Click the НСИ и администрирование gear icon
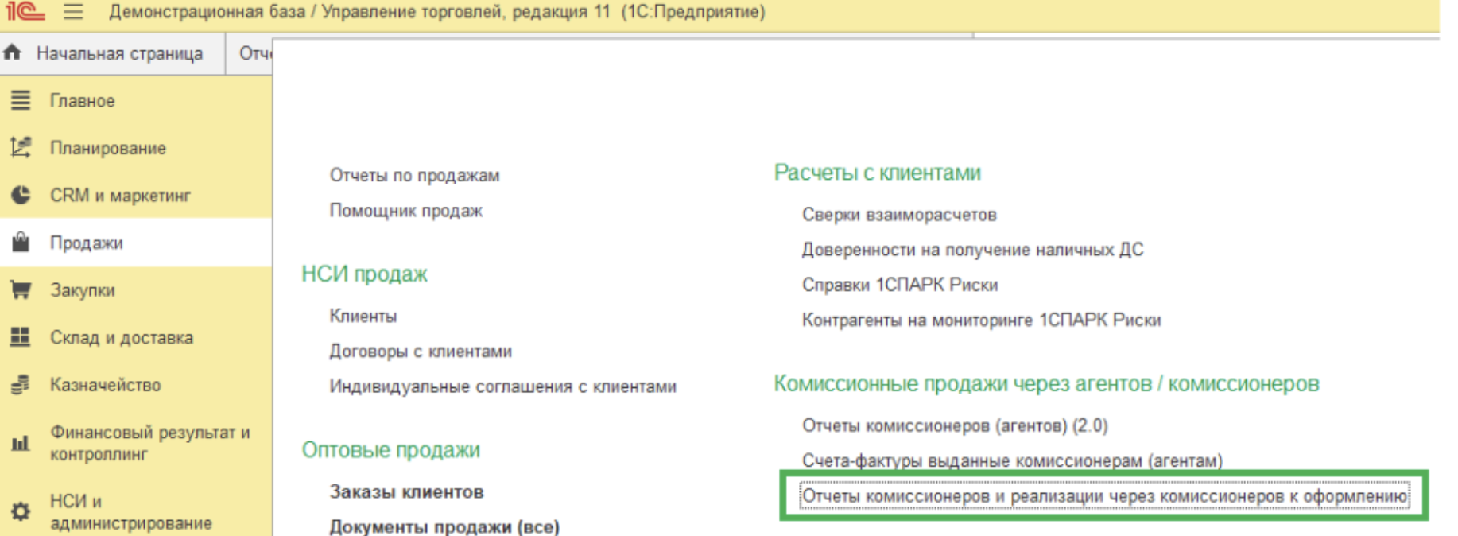Viewport: 1458px width, 536px height. pyautogui.click(x=21, y=511)
